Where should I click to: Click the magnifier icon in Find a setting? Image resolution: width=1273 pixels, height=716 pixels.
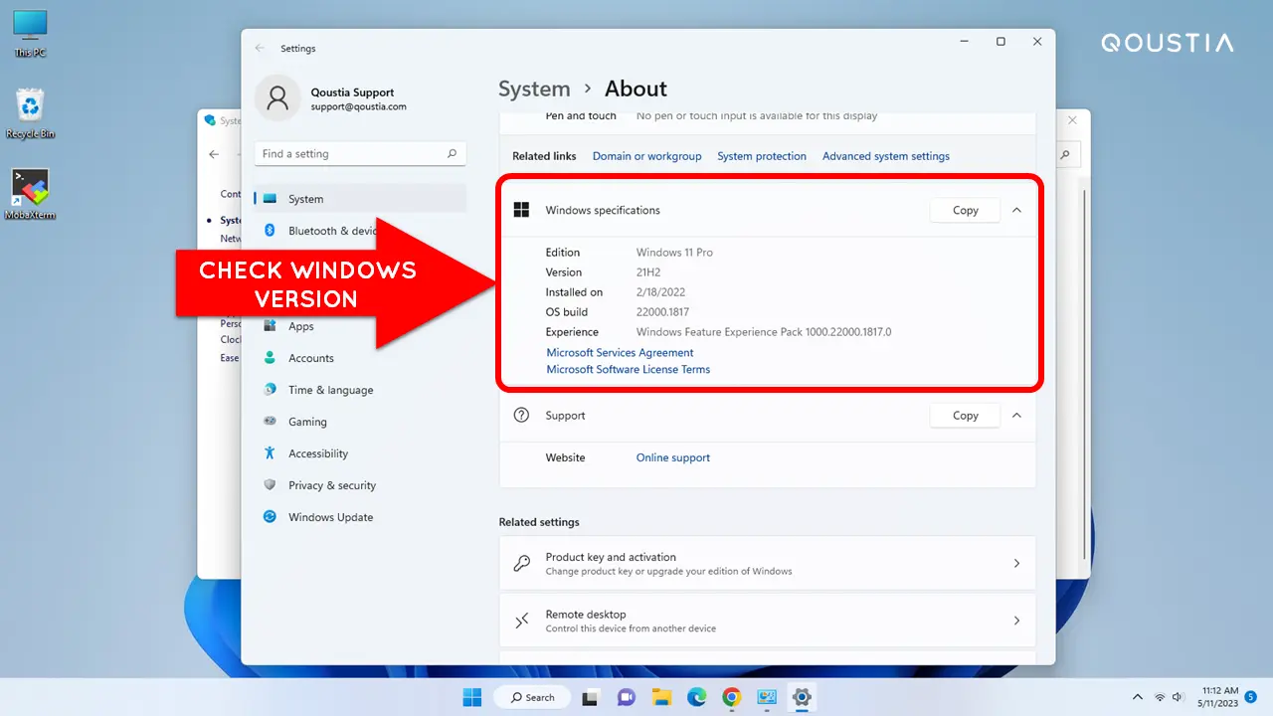click(x=452, y=154)
